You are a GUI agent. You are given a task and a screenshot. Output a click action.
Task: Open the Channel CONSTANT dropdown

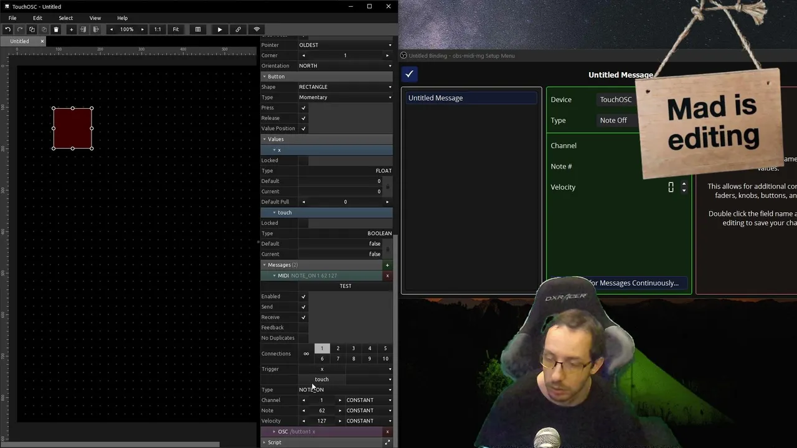pos(369,400)
